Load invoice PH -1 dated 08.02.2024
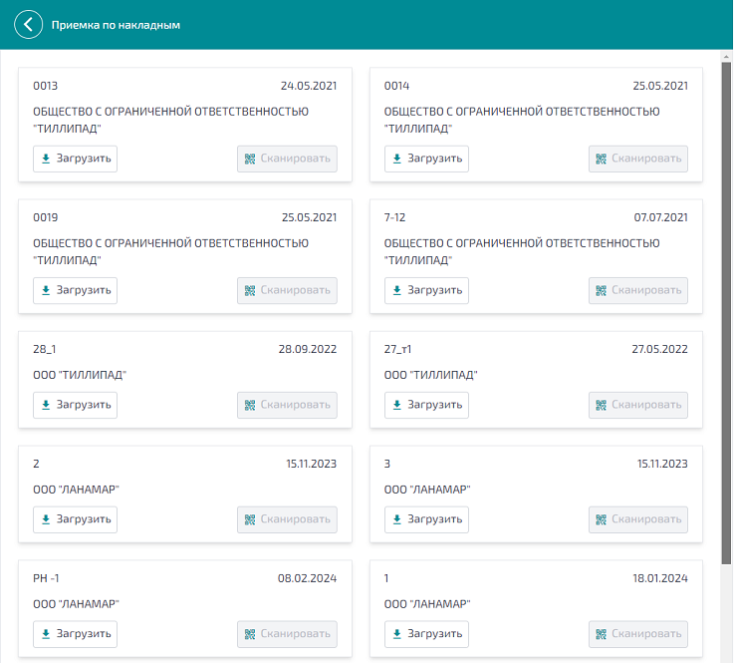736x663 pixels. click(x=75, y=634)
